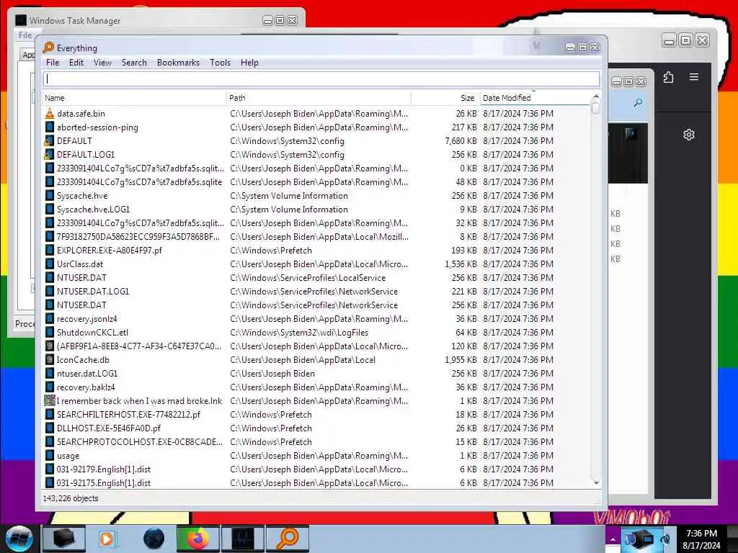
Task: Select the usage file icon
Action: (50, 455)
